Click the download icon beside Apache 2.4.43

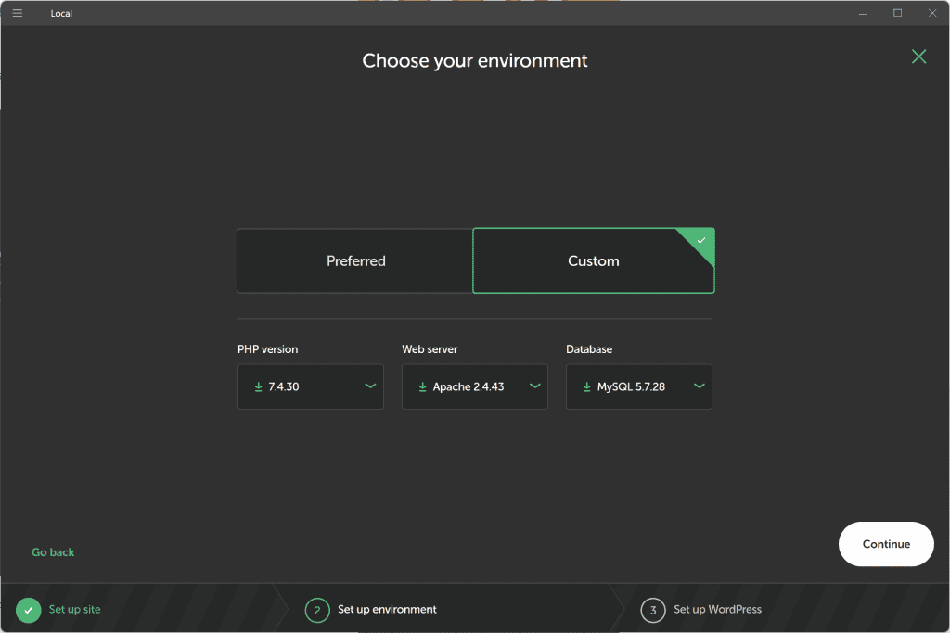pos(423,386)
